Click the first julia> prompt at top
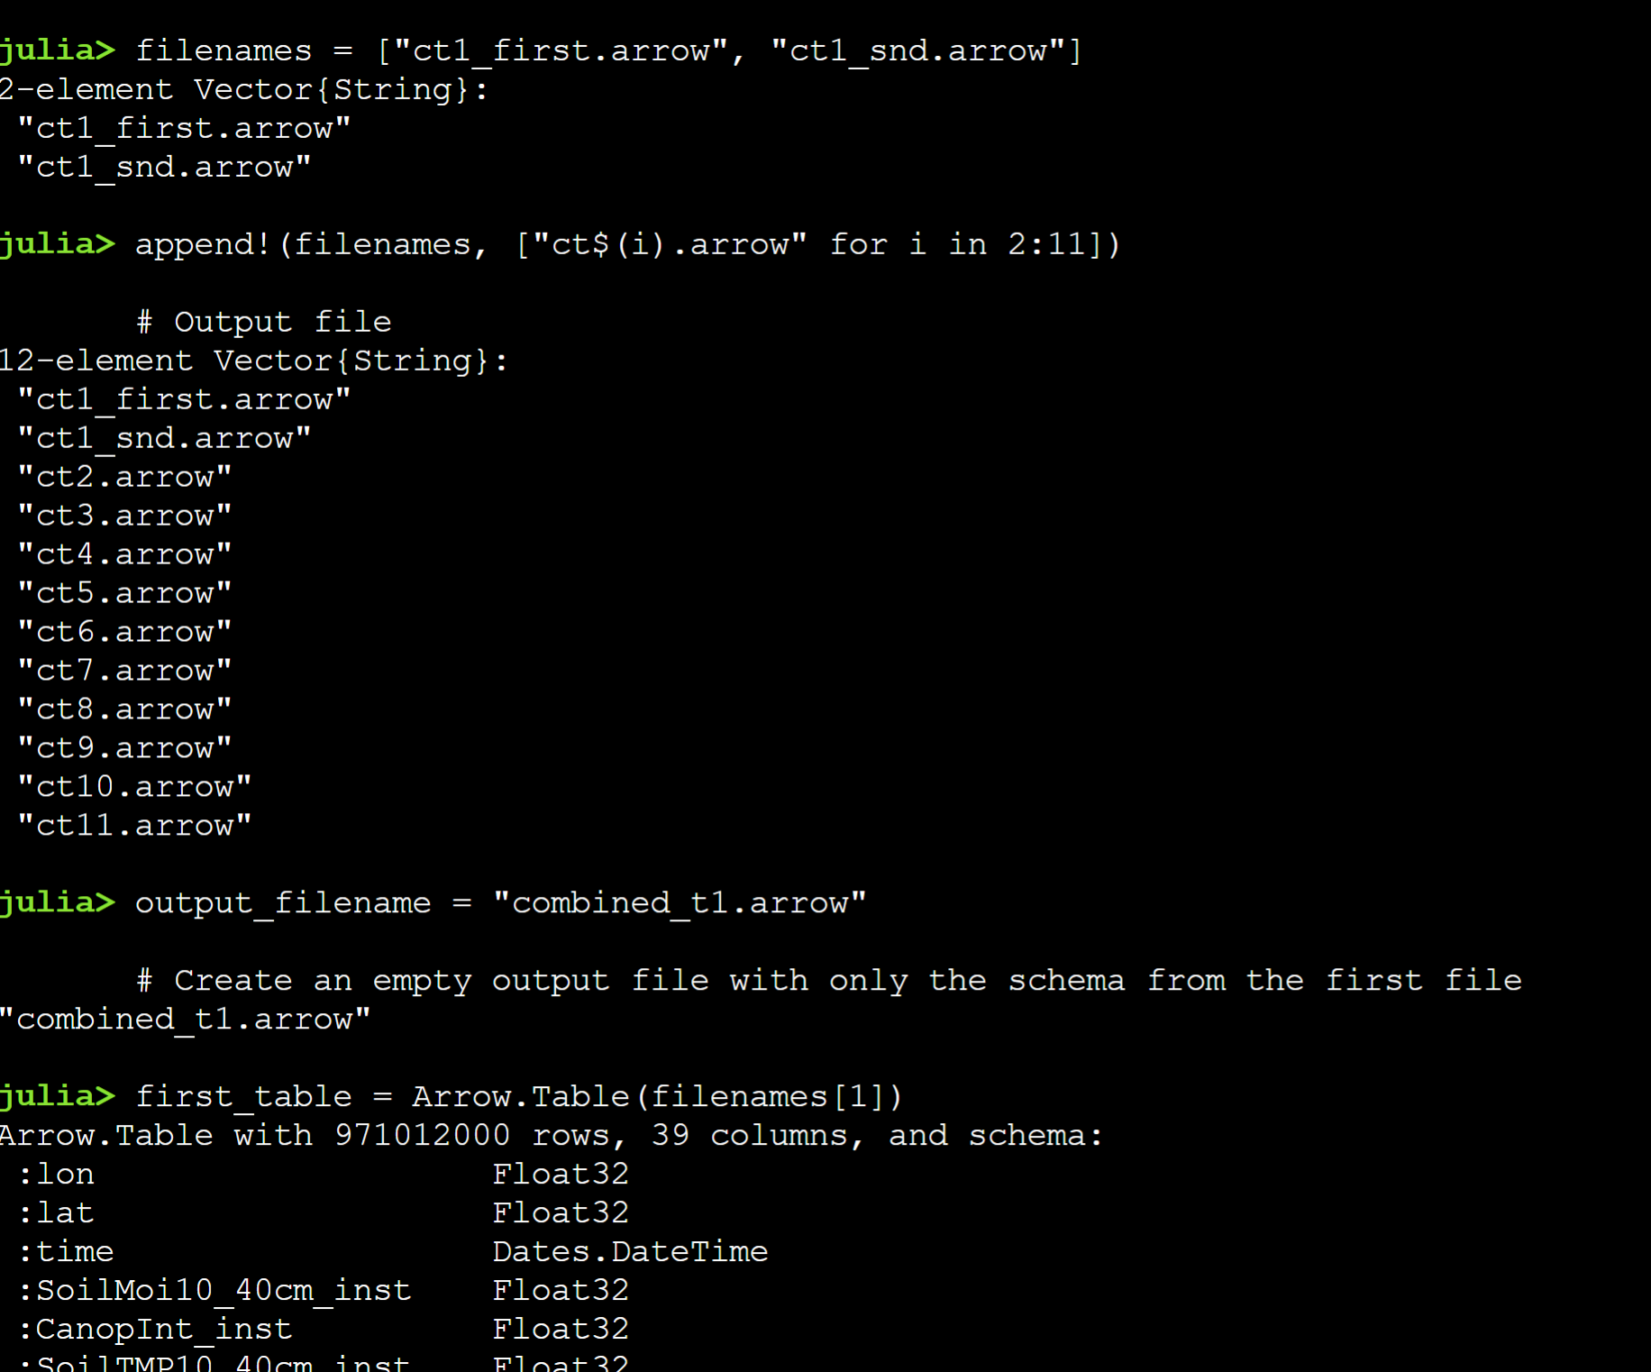 [58, 50]
